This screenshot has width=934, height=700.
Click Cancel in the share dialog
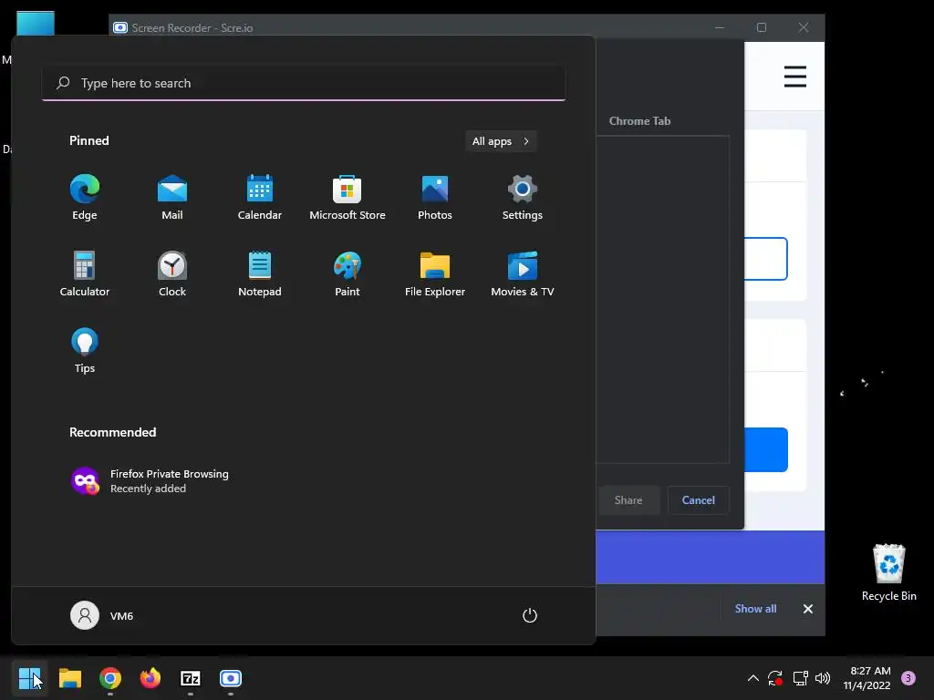click(698, 500)
